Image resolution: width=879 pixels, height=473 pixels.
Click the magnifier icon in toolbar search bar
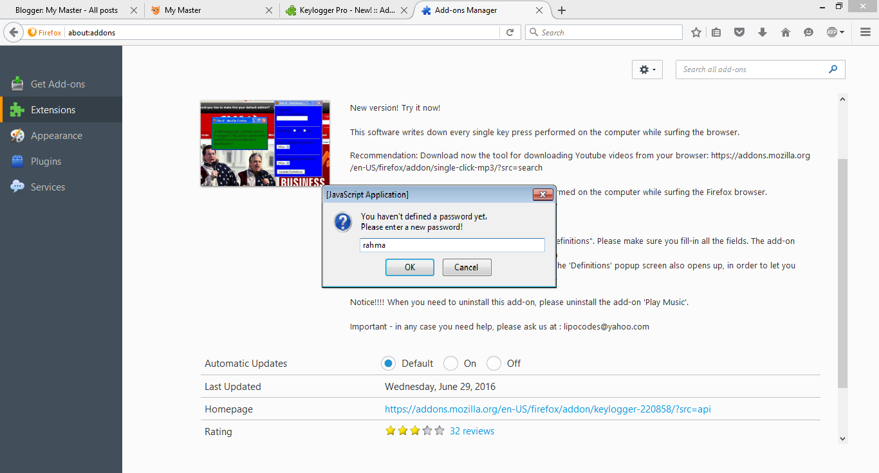click(533, 32)
